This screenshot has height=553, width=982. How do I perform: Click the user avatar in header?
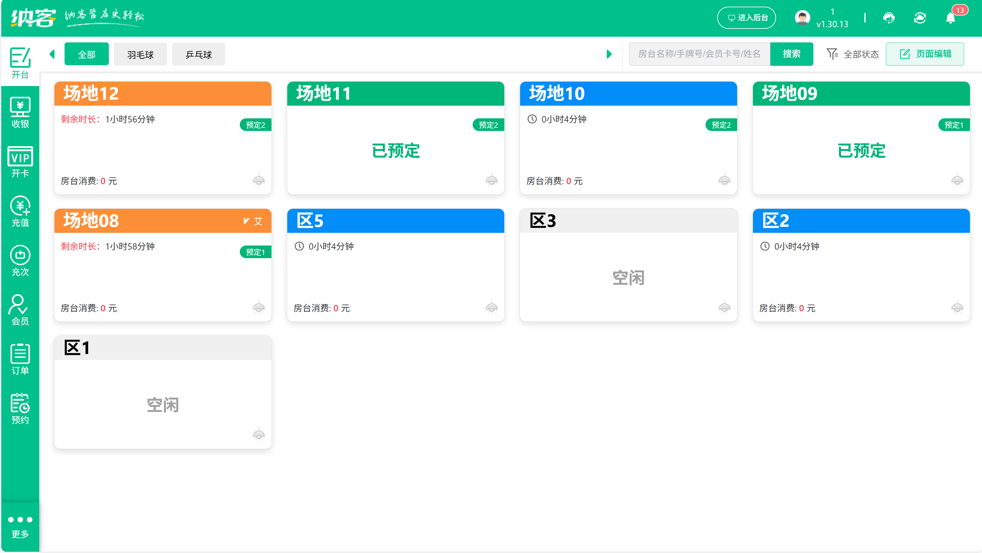(802, 17)
